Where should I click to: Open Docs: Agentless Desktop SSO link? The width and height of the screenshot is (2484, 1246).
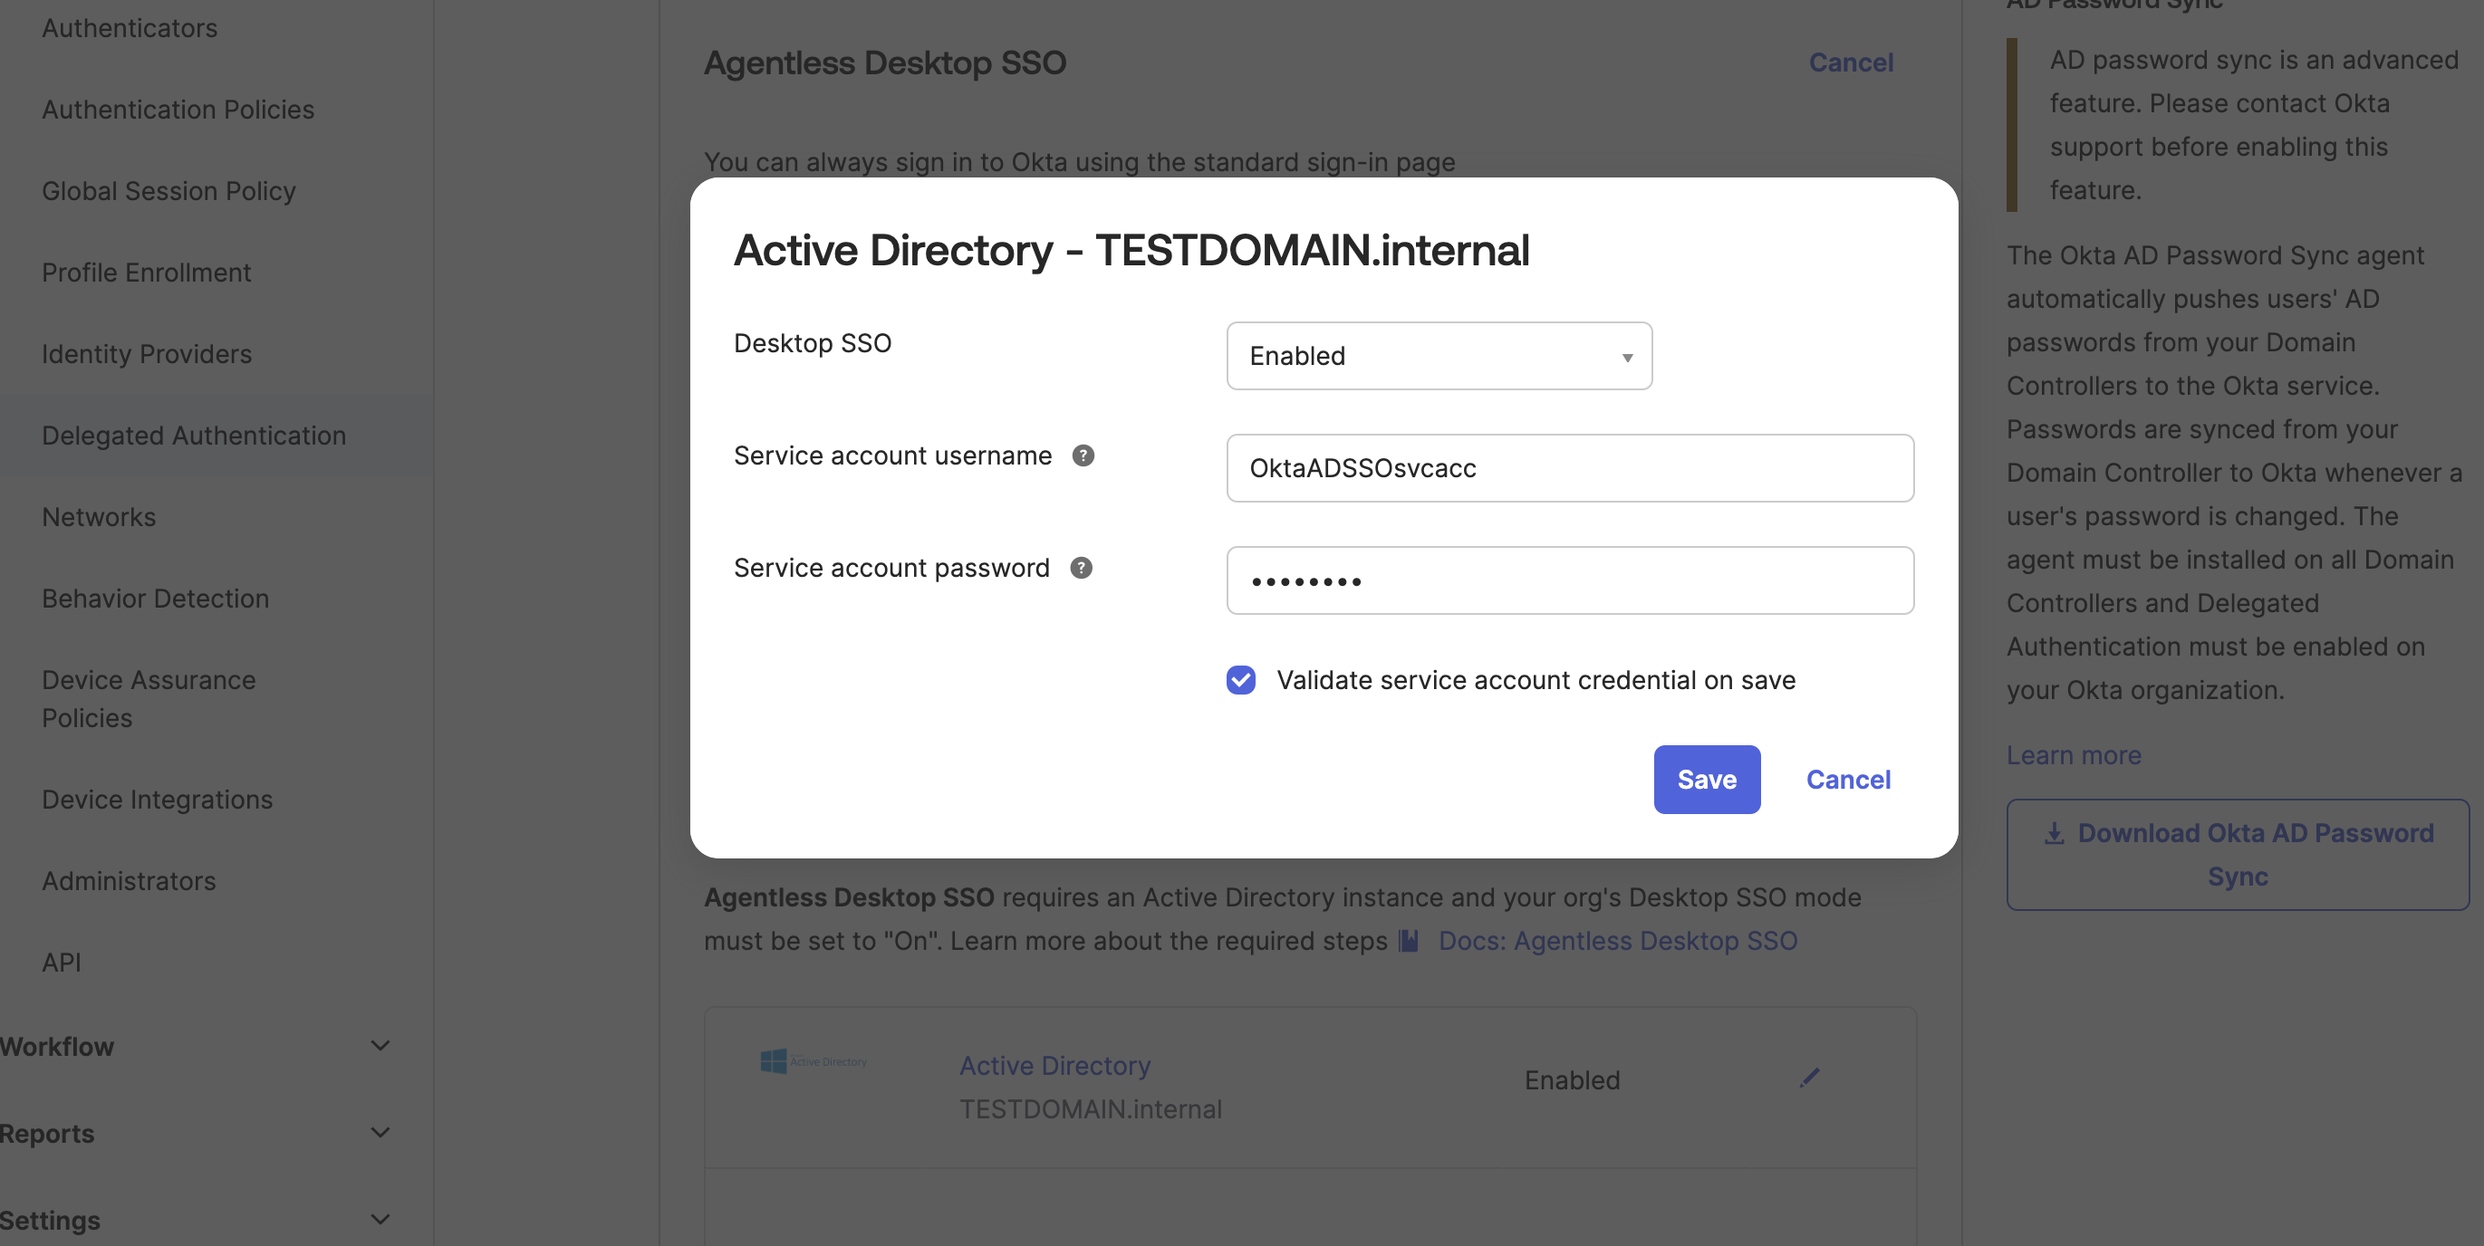point(1617,941)
